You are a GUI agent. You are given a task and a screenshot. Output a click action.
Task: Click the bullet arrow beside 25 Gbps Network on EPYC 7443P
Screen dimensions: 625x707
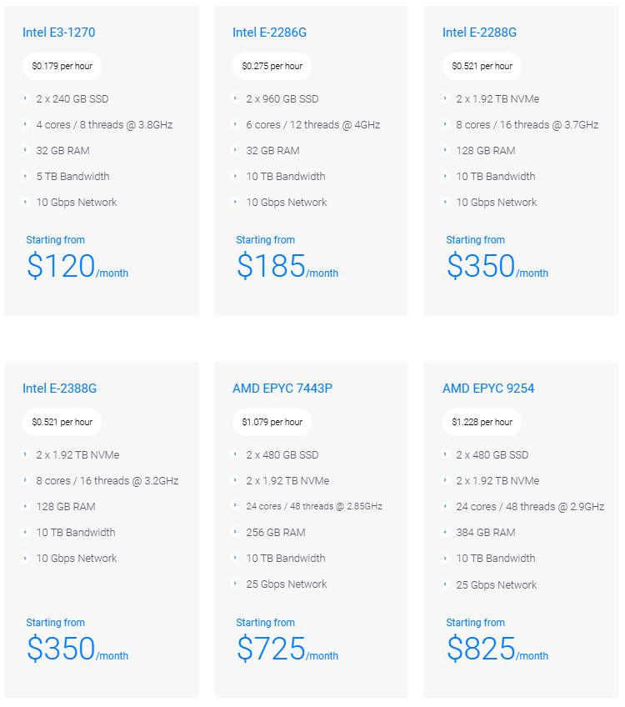[x=237, y=584]
